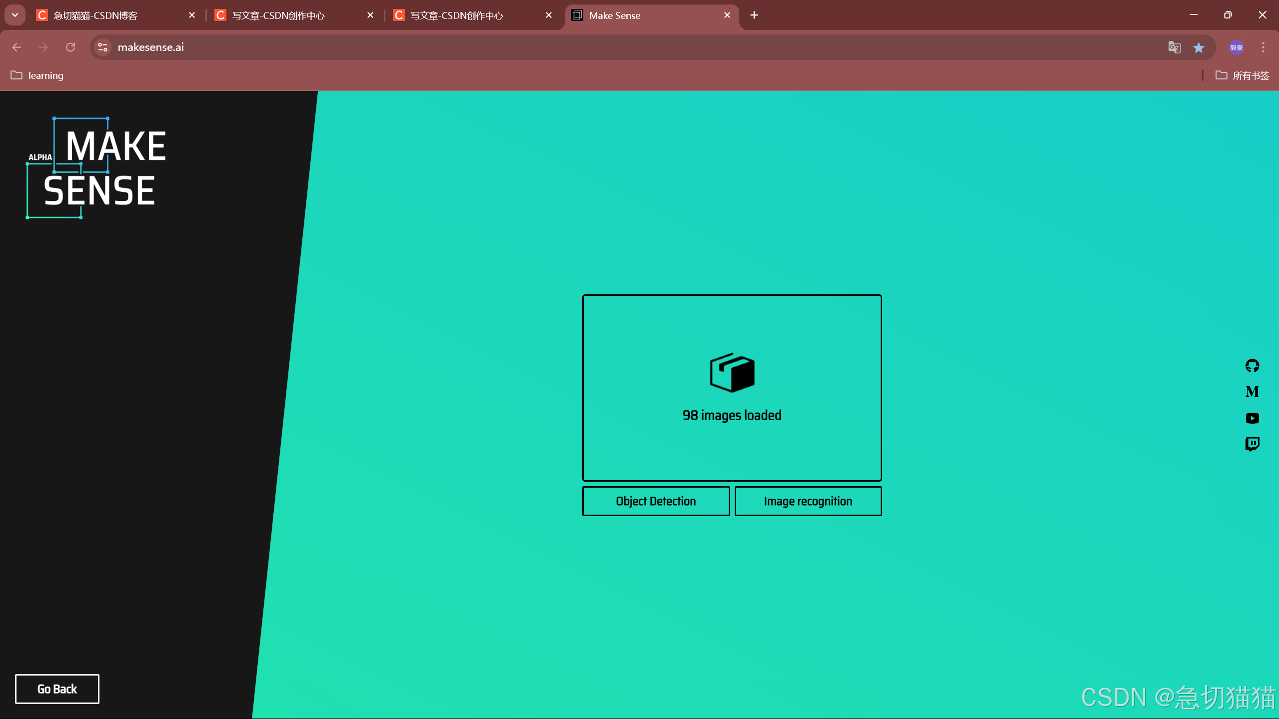Click the Google Translate icon
This screenshot has height=719, width=1279.
point(1174,47)
